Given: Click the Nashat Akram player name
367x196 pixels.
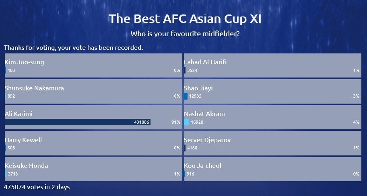Looking at the screenshot, I should click(204, 114).
